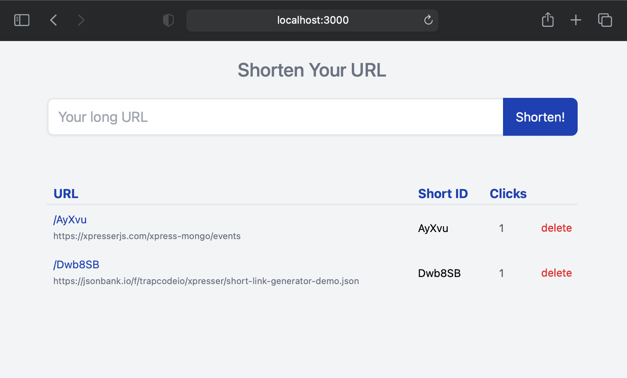Open the /Dwb8SB short link
Image resolution: width=627 pixels, height=378 pixels.
click(x=76, y=265)
